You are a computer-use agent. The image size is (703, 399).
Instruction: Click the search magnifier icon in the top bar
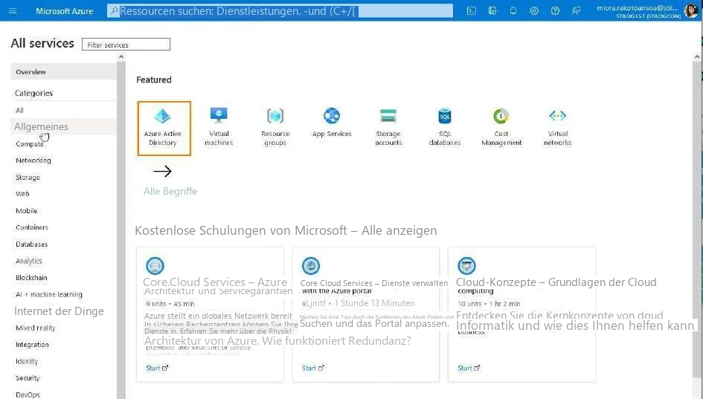[x=114, y=10]
